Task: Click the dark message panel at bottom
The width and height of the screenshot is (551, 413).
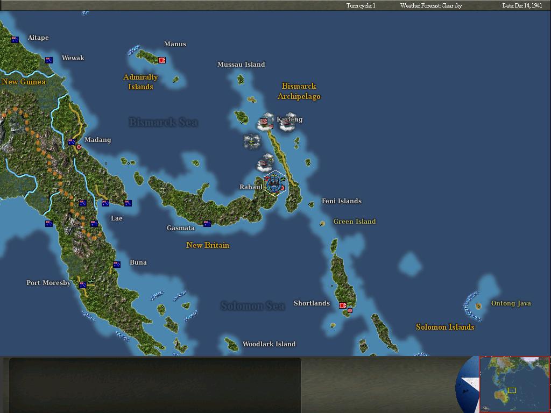Action: coord(155,385)
